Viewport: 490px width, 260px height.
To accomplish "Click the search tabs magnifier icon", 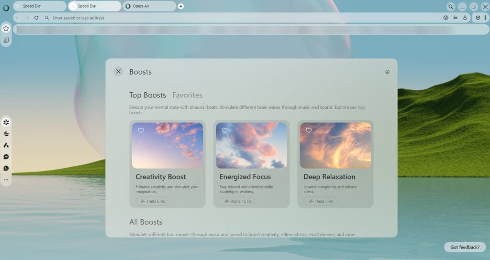I will (x=451, y=7).
